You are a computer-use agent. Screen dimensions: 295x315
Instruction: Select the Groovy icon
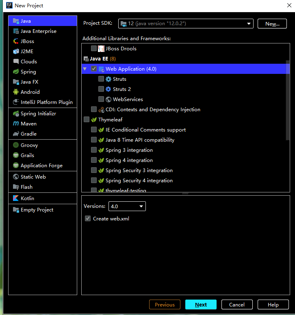tap(16, 145)
